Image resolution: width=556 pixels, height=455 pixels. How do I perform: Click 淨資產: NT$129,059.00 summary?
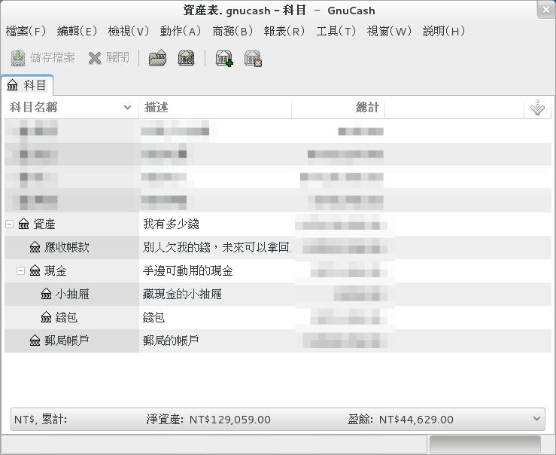[x=208, y=419]
